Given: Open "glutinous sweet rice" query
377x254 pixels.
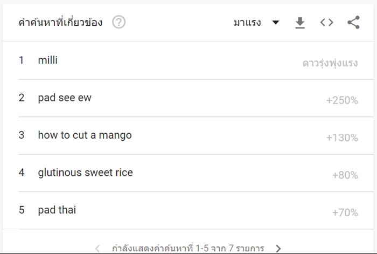Looking at the screenshot, I should (x=85, y=173).
